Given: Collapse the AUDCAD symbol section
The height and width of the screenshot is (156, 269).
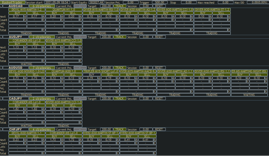Looking at the screenshot, I should click(x=1, y=6).
